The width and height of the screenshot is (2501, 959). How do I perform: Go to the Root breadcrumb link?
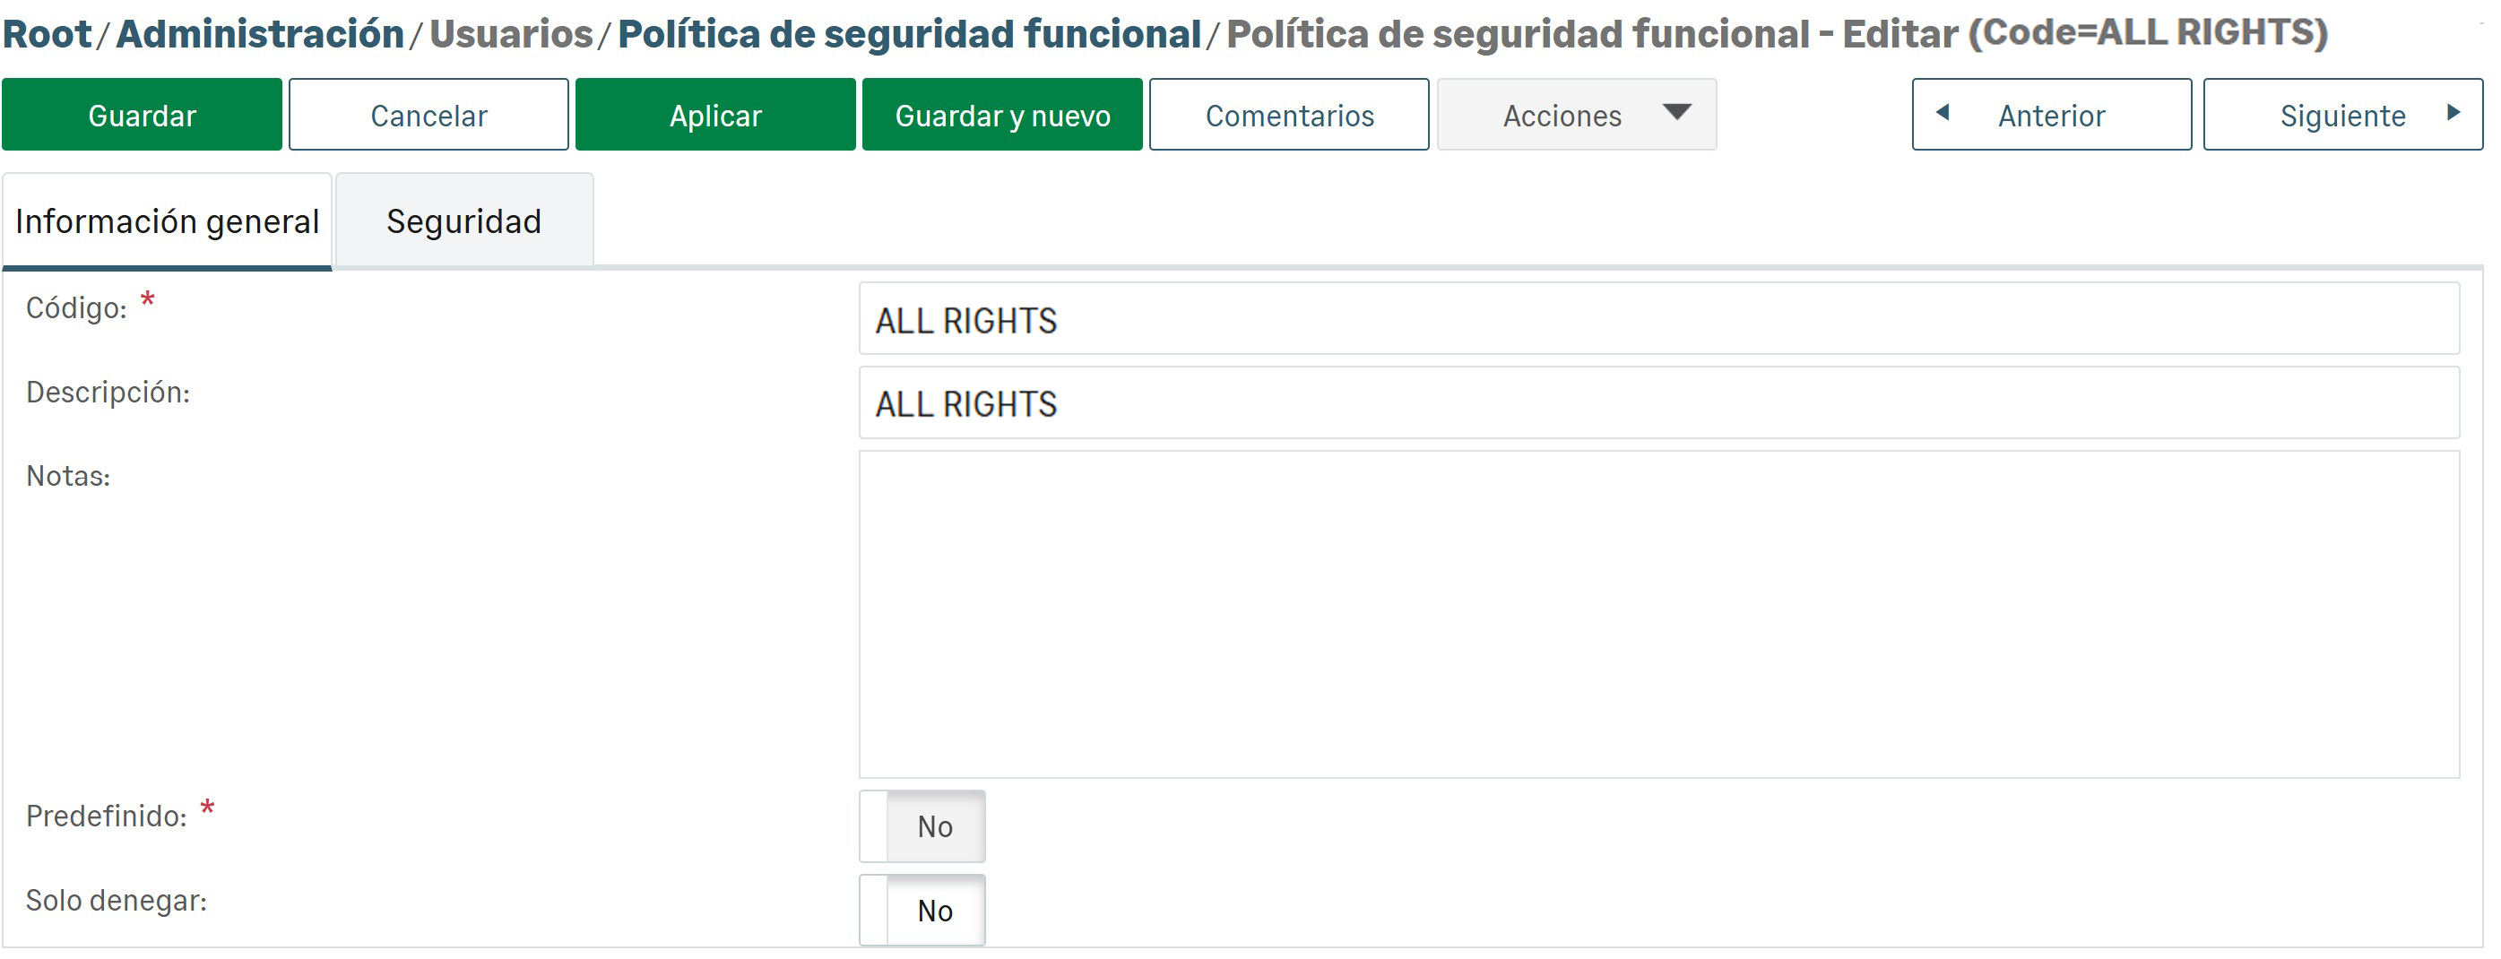click(x=47, y=34)
